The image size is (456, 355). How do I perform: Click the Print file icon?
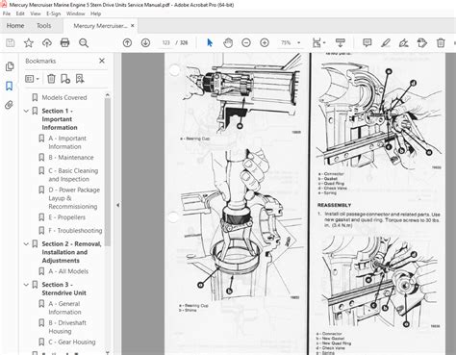pyautogui.click(x=65, y=42)
